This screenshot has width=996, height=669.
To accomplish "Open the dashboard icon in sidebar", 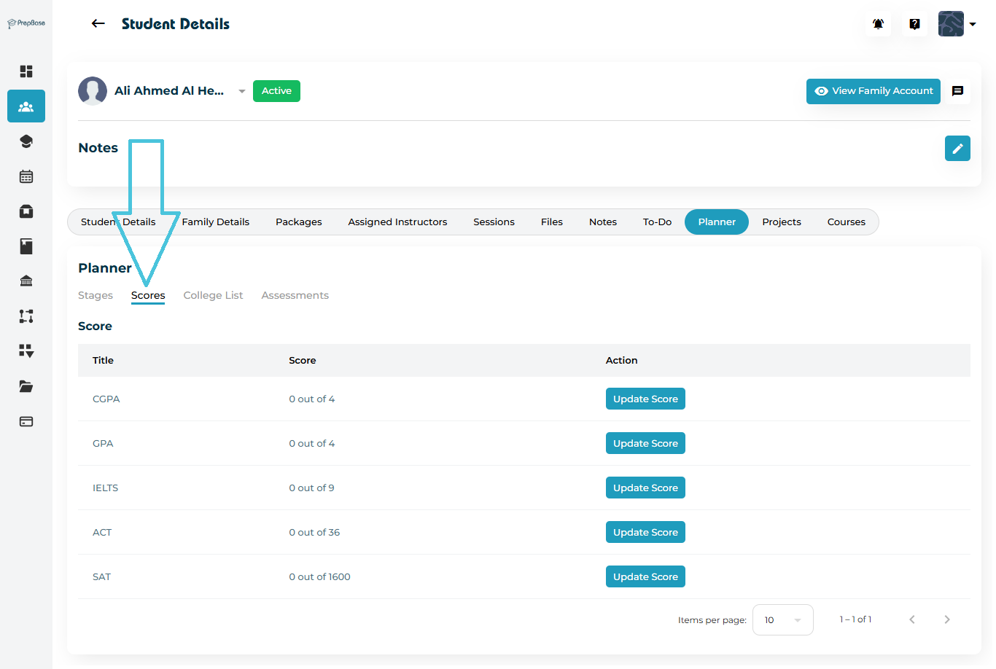I will tap(26, 71).
